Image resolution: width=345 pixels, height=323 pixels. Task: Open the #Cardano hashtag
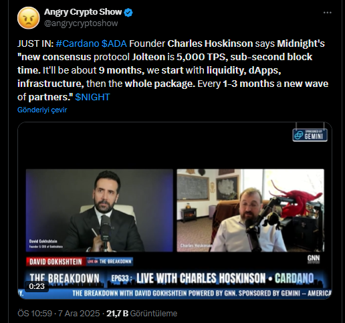pyautogui.click(x=78, y=43)
